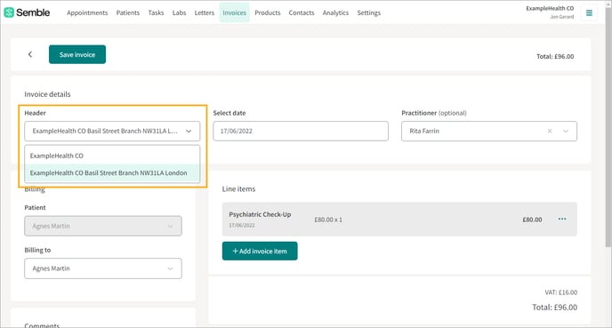Click the Semble logo icon
612x328 pixels.
9,12
